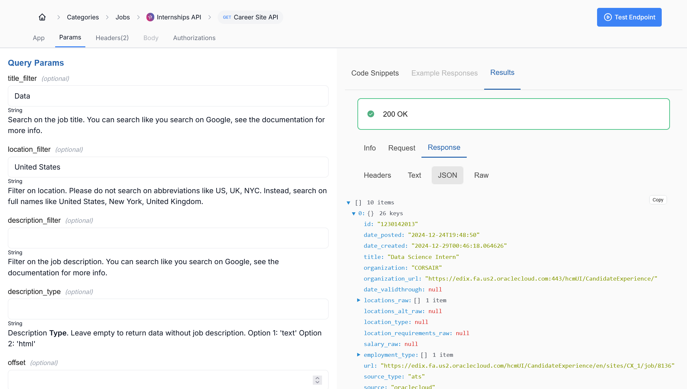Click the date_created value
The width and height of the screenshot is (687, 389).
pyautogui.click(x=459, y=246)
